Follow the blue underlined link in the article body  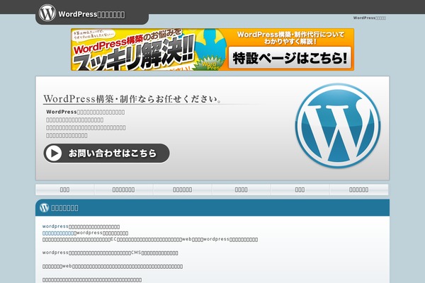tap(59, 233)
